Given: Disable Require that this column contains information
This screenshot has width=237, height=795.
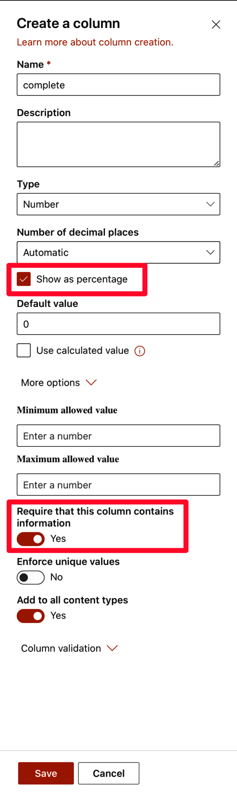Looking at the screenshot, I should click(x=30, y=539).
